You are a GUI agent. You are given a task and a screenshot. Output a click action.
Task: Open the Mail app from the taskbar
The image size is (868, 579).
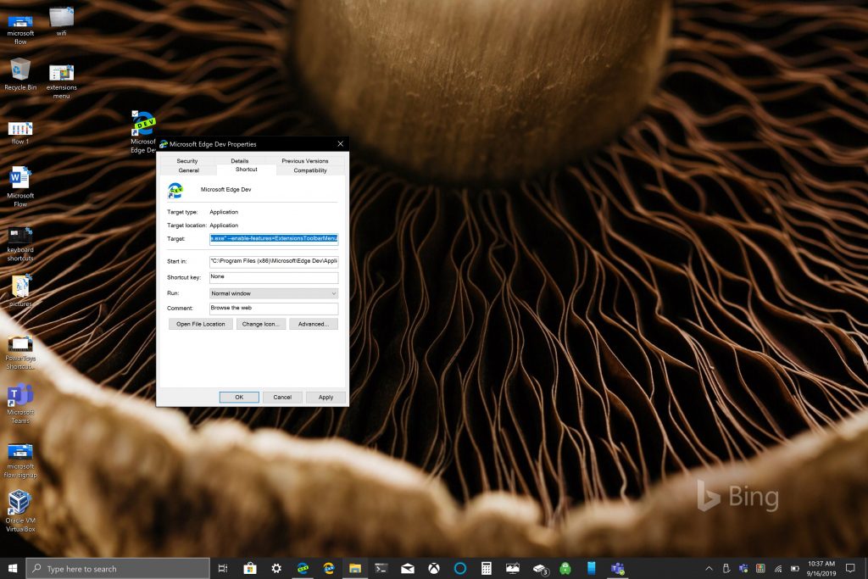pyautogui.click(x=408, y=568)
